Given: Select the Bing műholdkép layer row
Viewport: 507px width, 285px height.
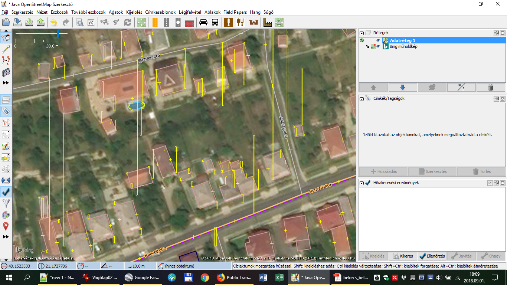Looking at the screenshot, I should (x=432, y=46).
